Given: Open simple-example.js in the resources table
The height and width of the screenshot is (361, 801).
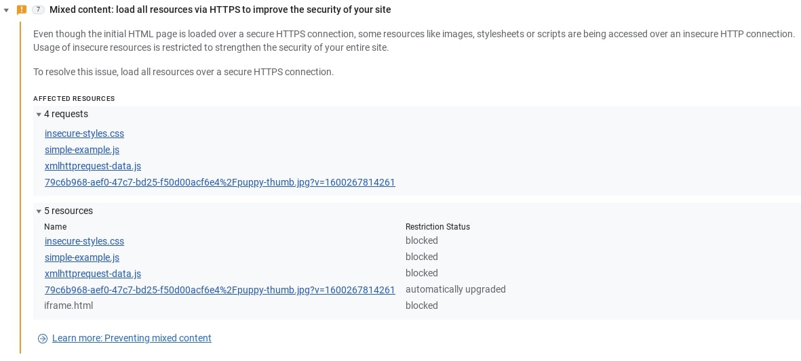Looking at the screenshot, I should pyautogui.click(x=82, y=258).
